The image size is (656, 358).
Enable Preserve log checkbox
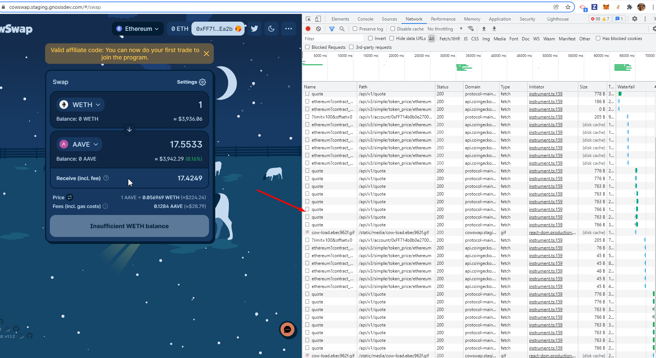point(355,29)
